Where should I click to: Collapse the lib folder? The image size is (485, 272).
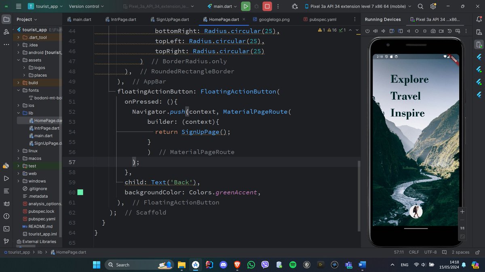pyautogui.click(x=18, y=113)
